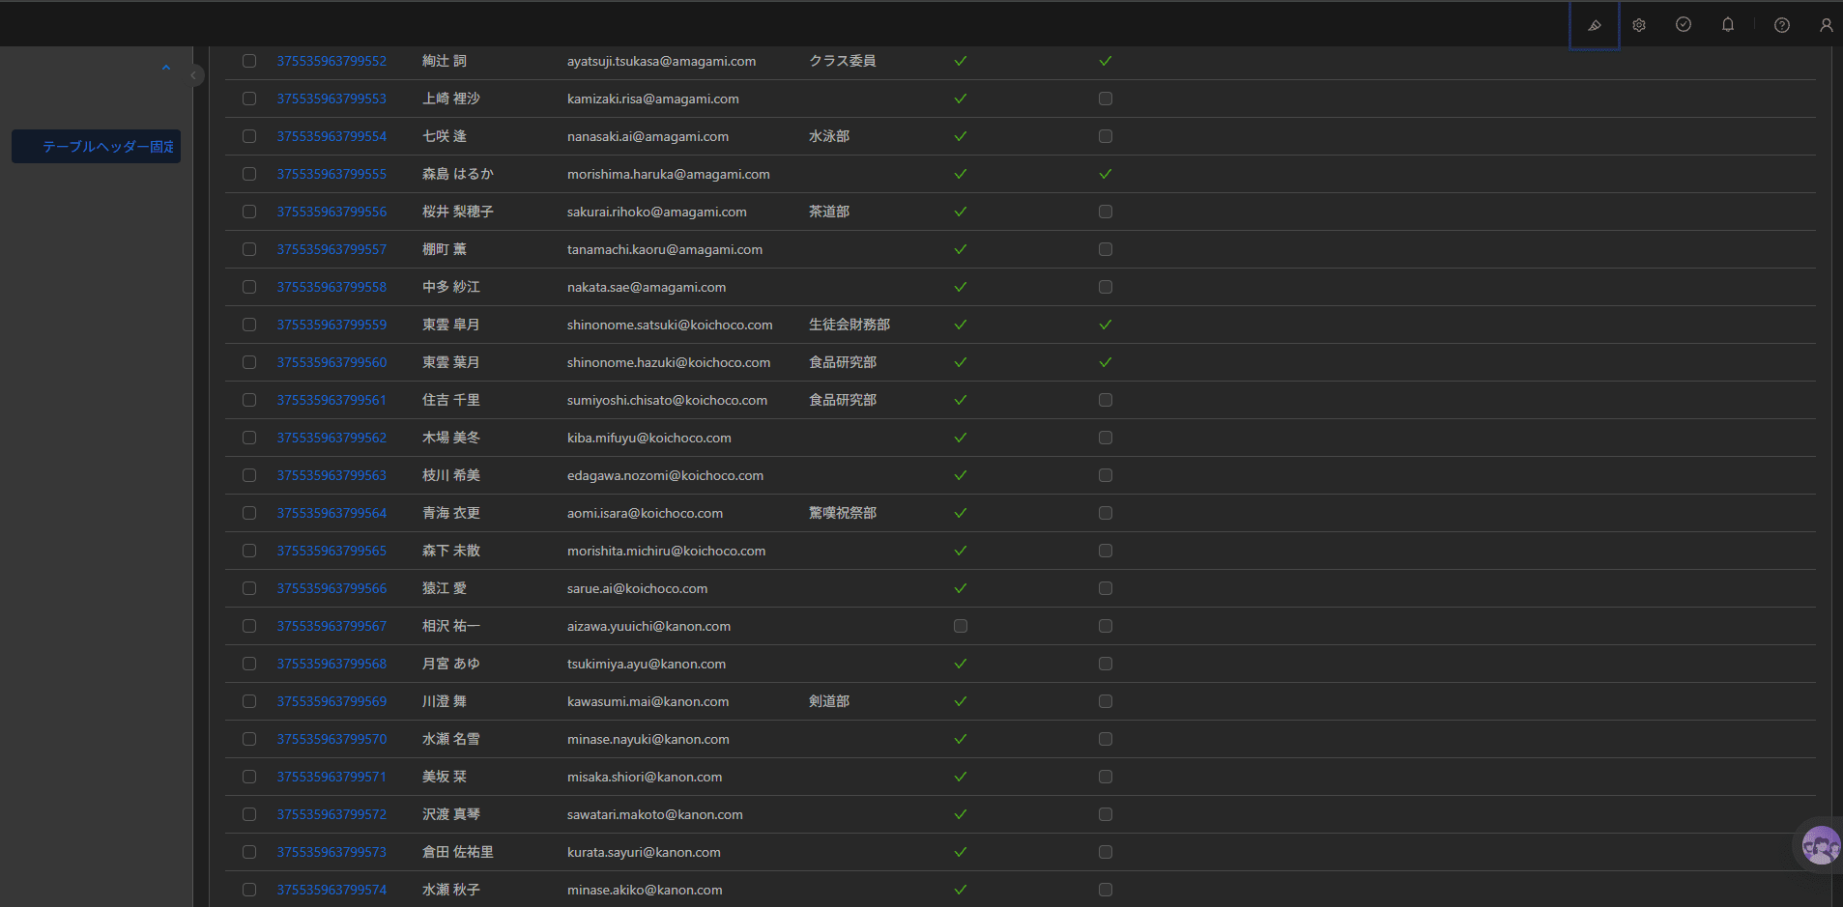Click the floating avatar assistant icon
Screen dimensions: 1843x907
coord(1821,846)
